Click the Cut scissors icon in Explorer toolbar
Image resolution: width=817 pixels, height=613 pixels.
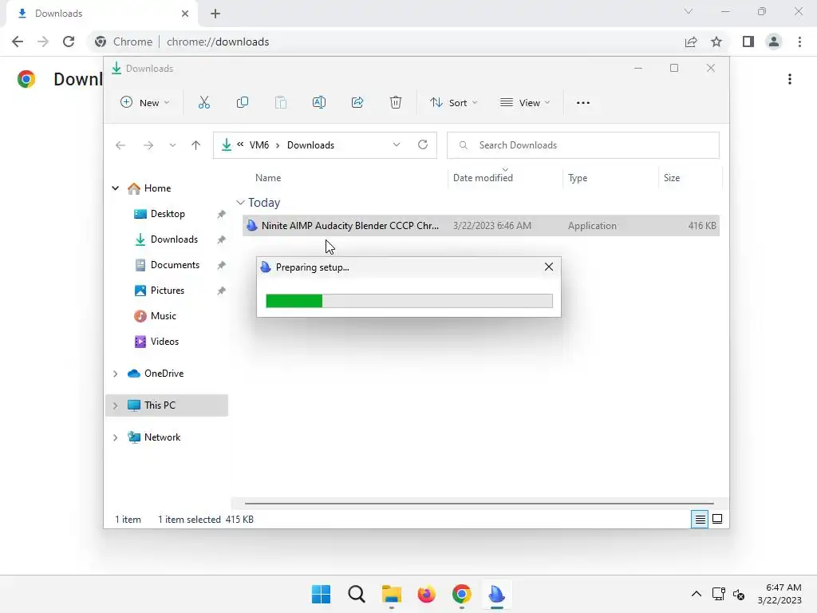203,103
